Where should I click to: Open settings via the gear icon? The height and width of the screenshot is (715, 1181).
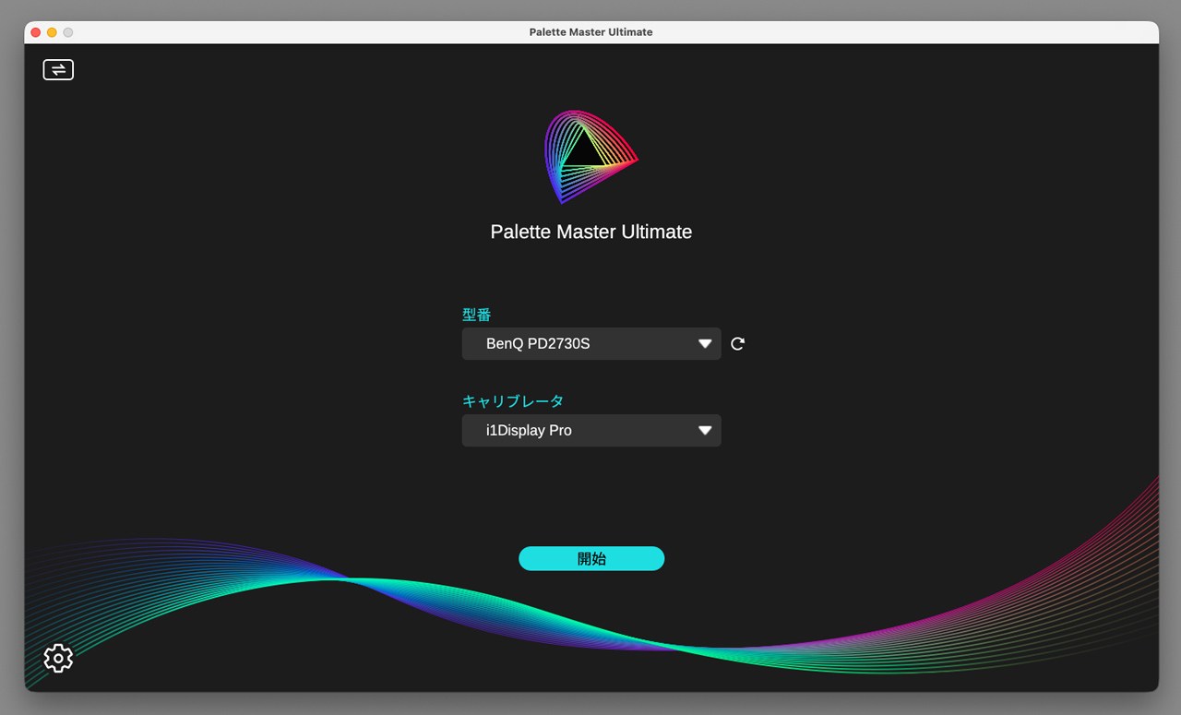click(x=58, y=658)
